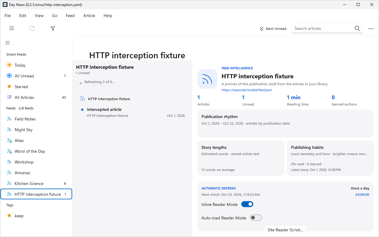
Task: Click the Night Sky feed icon
Action: pyautogui.click(x=9, y=130)
